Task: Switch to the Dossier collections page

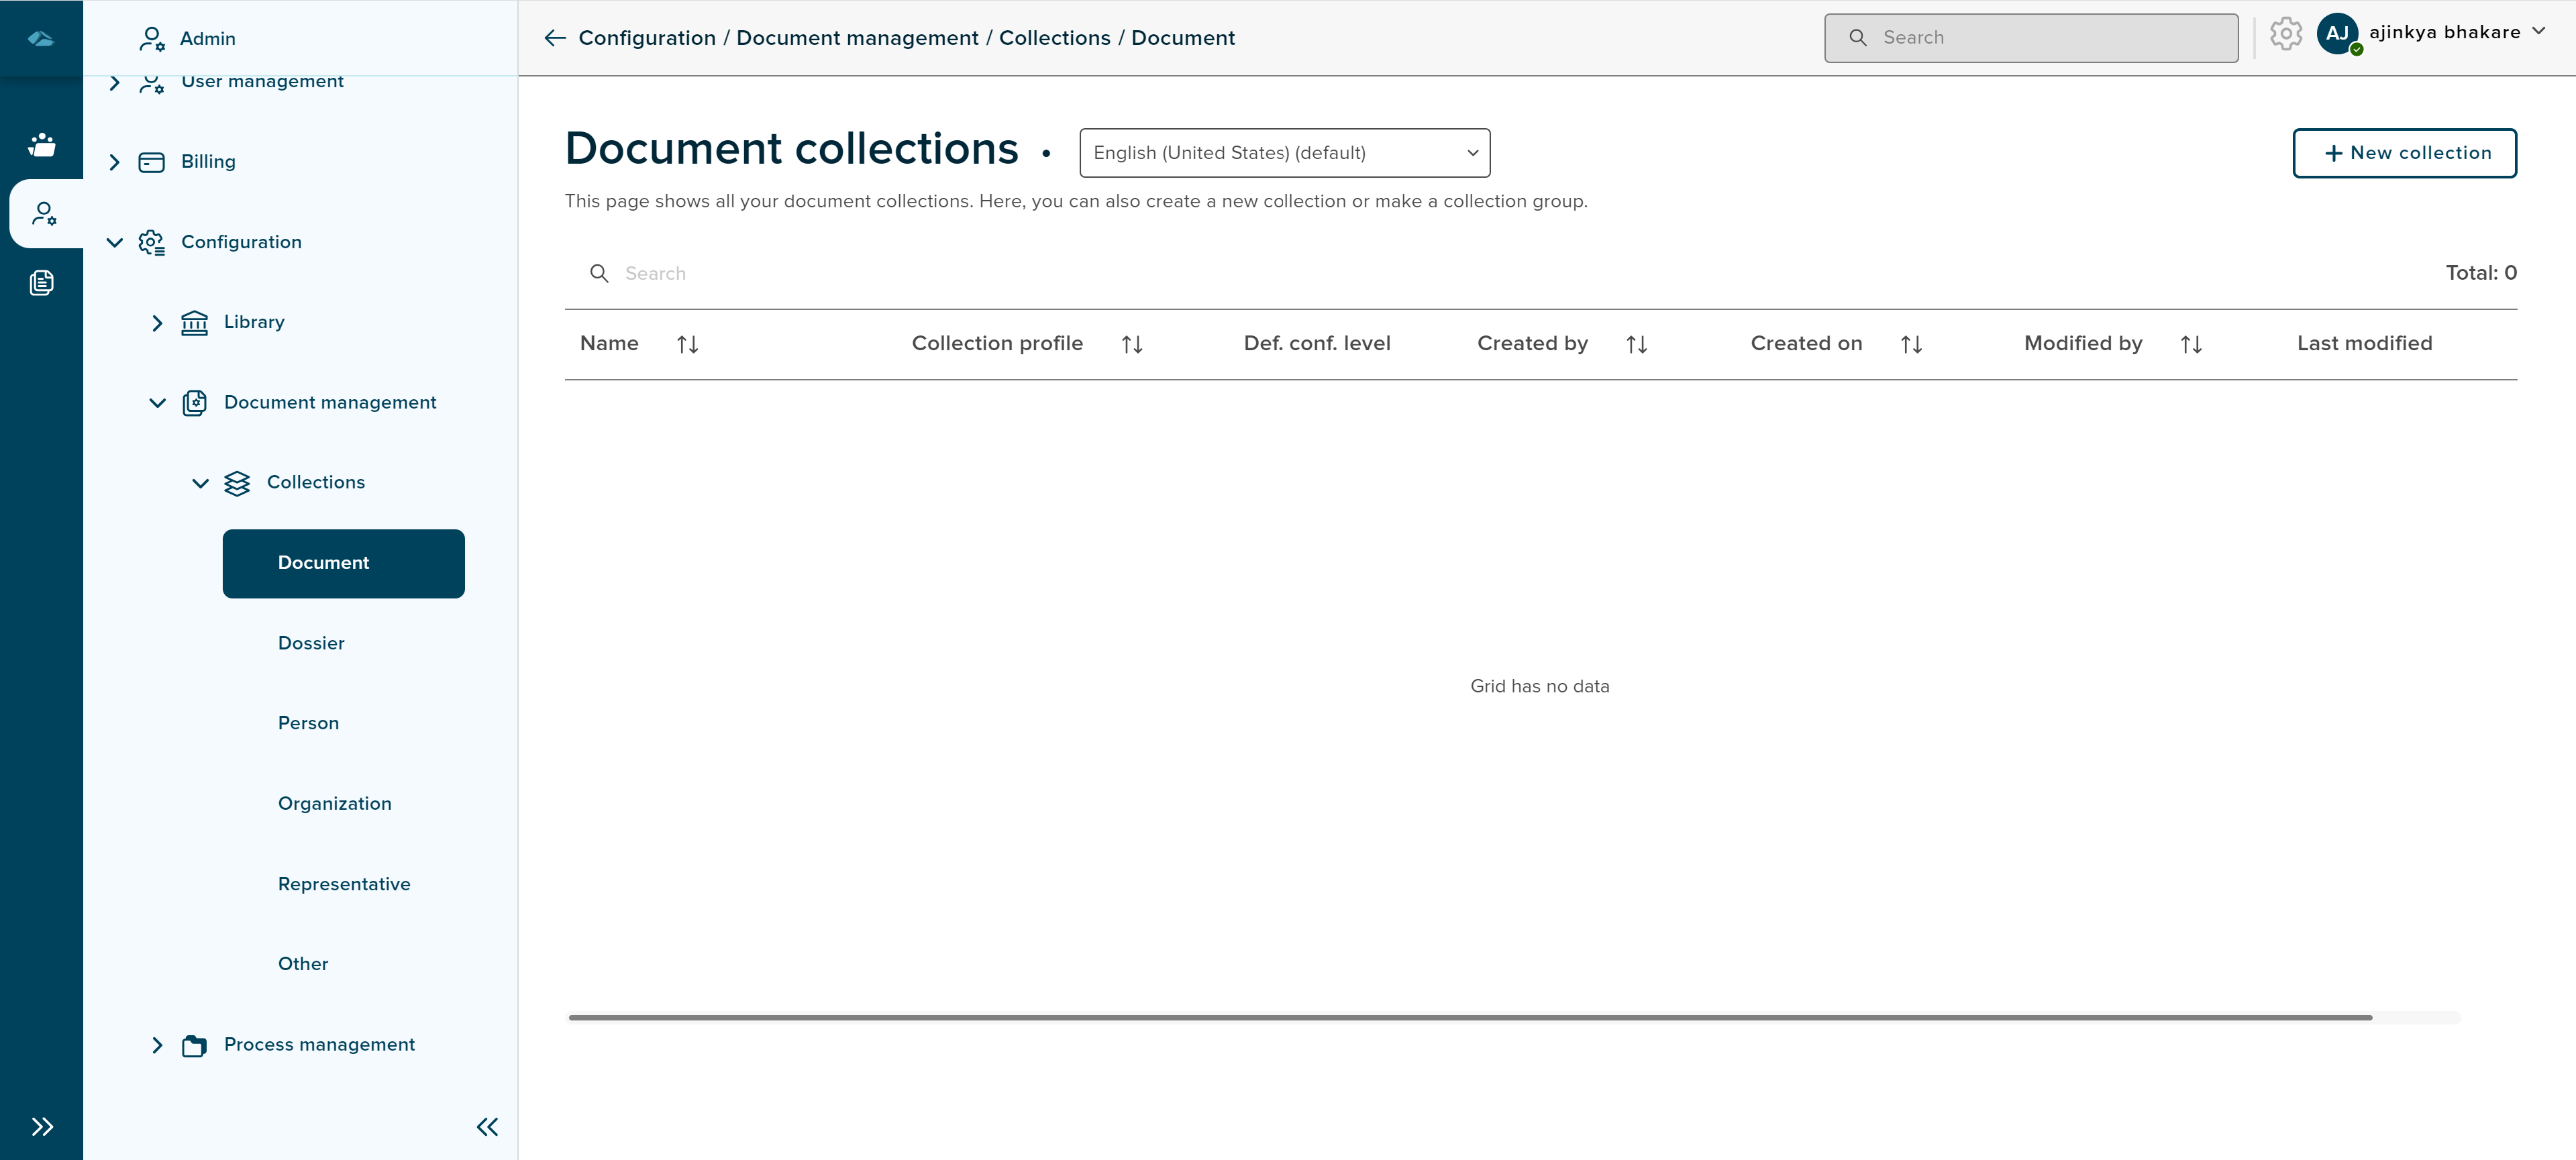Action: (x=311, y=643)
